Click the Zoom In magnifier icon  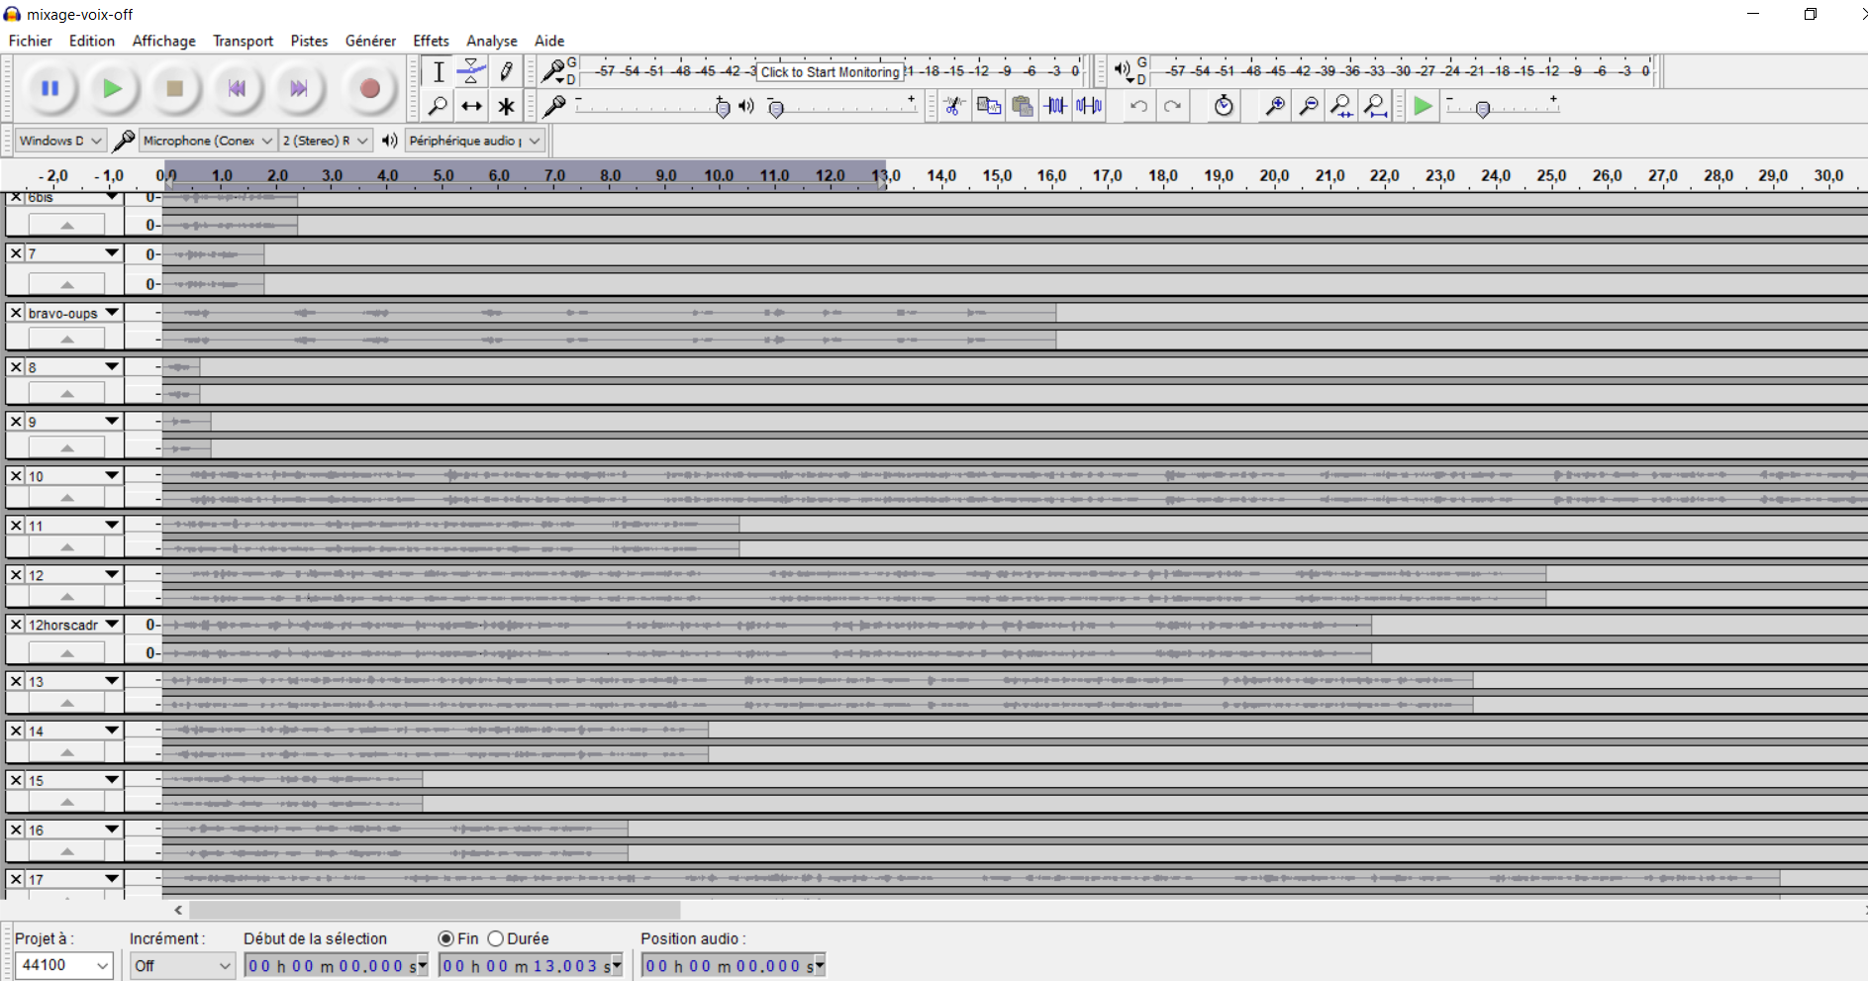click(1275, 106)
